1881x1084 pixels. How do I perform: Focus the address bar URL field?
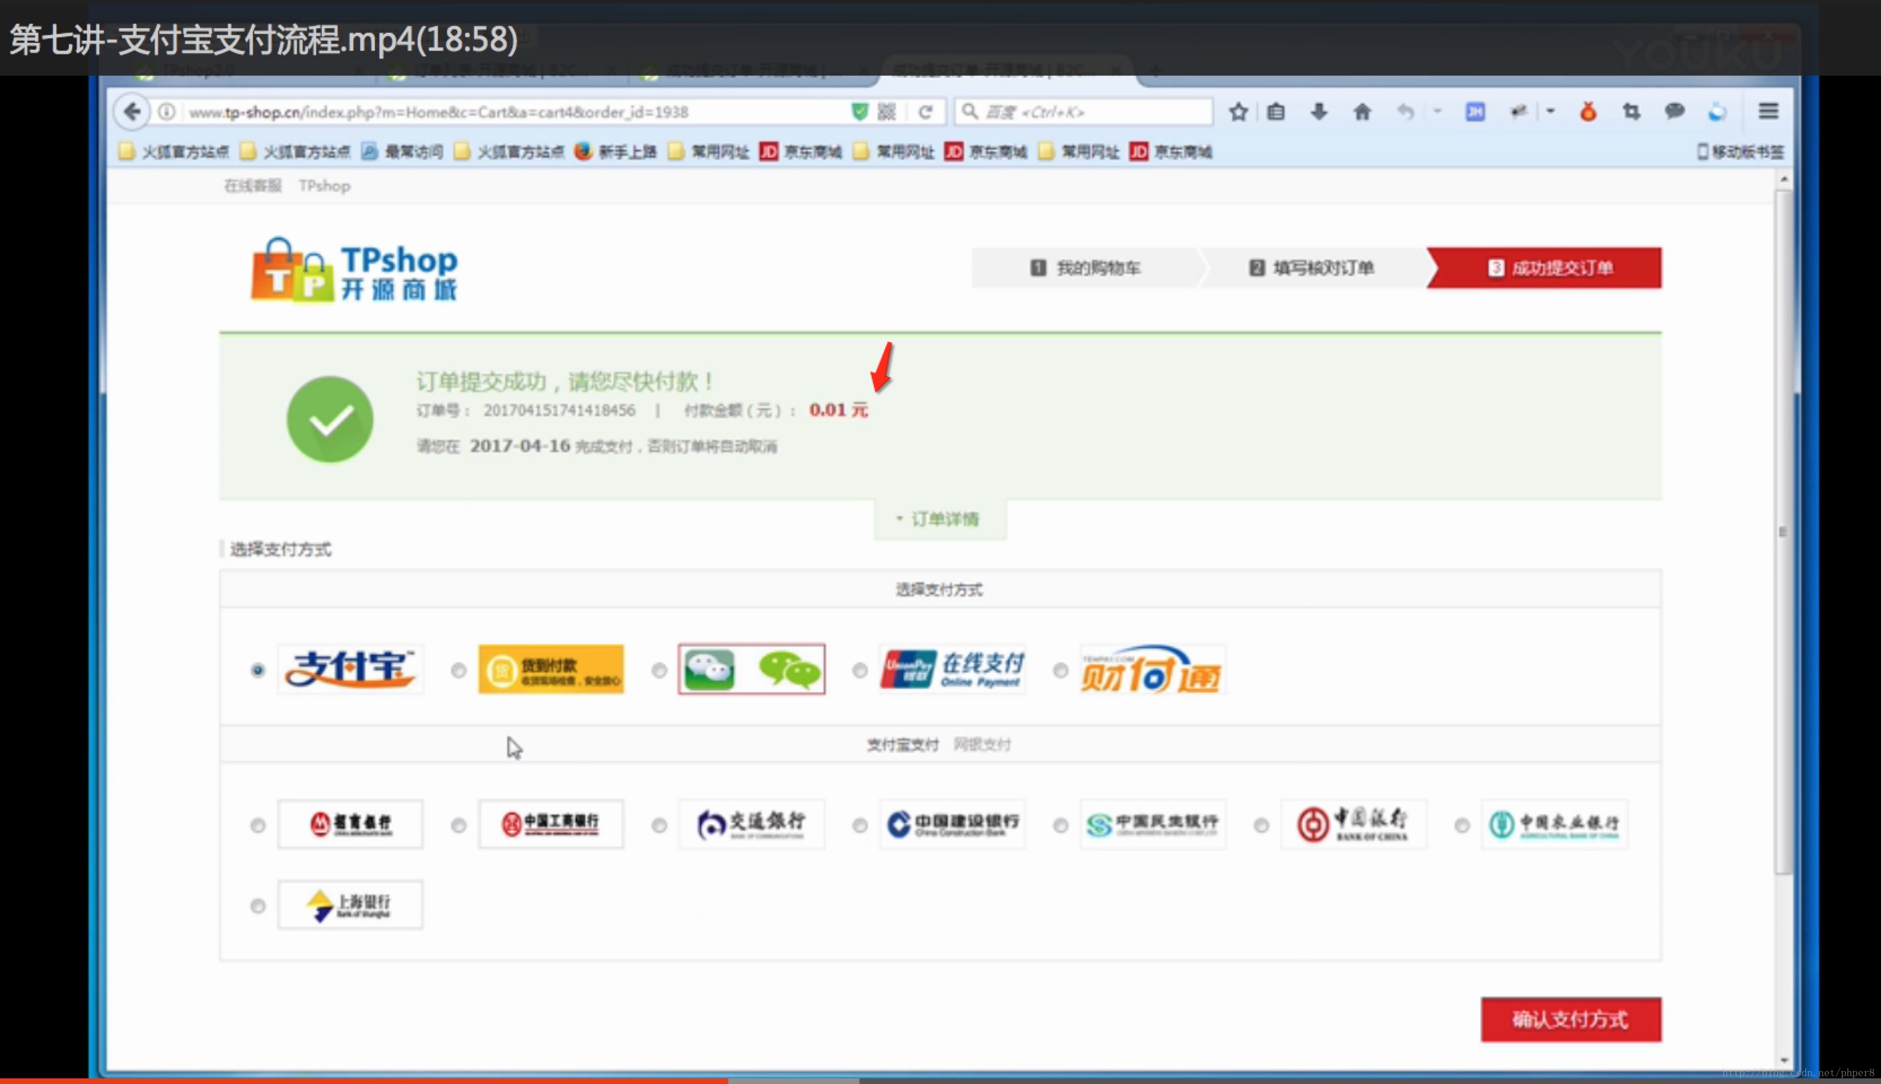click(514, 112)
